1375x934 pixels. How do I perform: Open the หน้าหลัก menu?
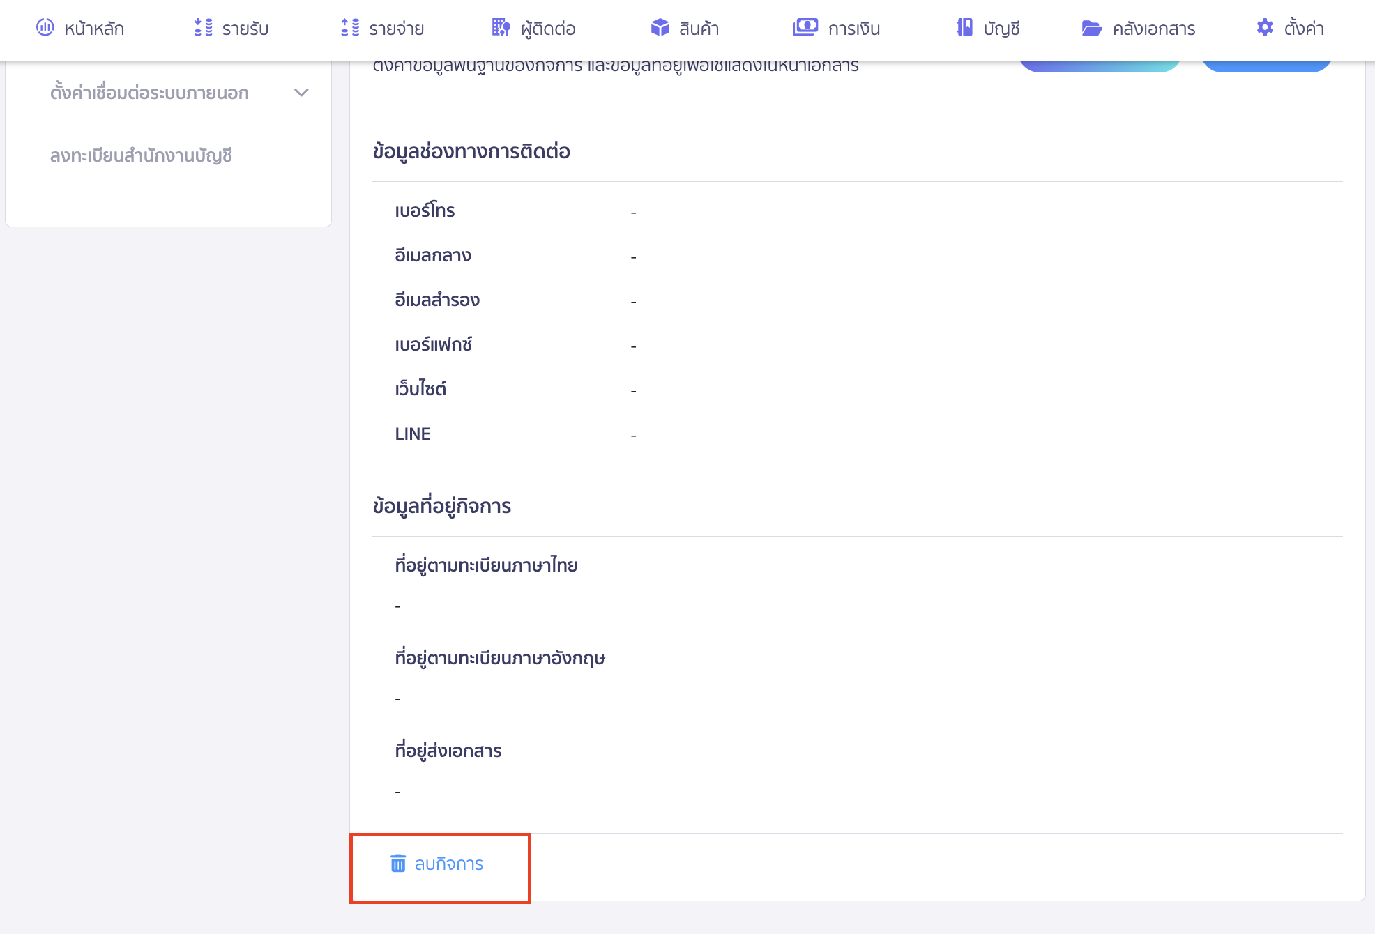[x=94, y=29]
